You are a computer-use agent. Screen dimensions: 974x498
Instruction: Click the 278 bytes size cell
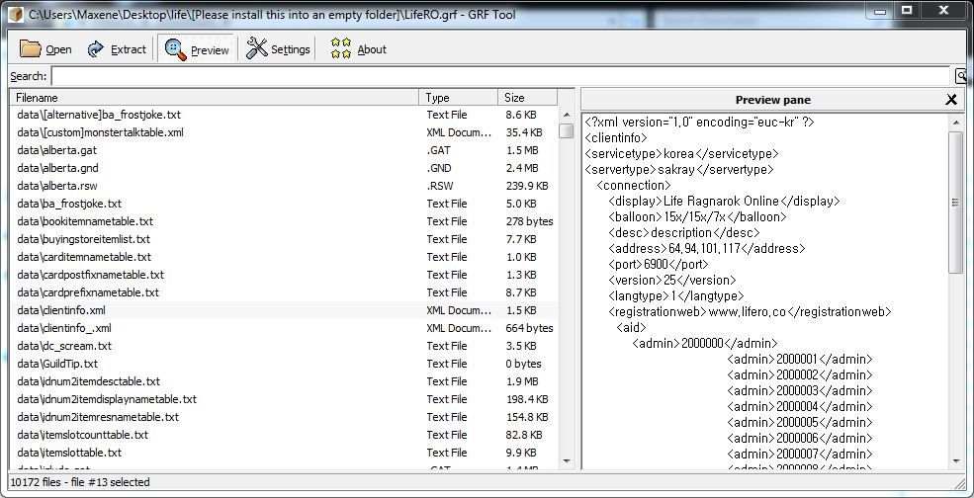(x=529, y=221)
